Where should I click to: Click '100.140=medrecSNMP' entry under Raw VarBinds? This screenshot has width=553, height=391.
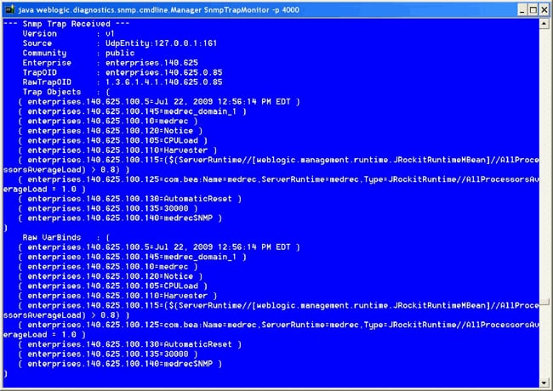[120, 364]
